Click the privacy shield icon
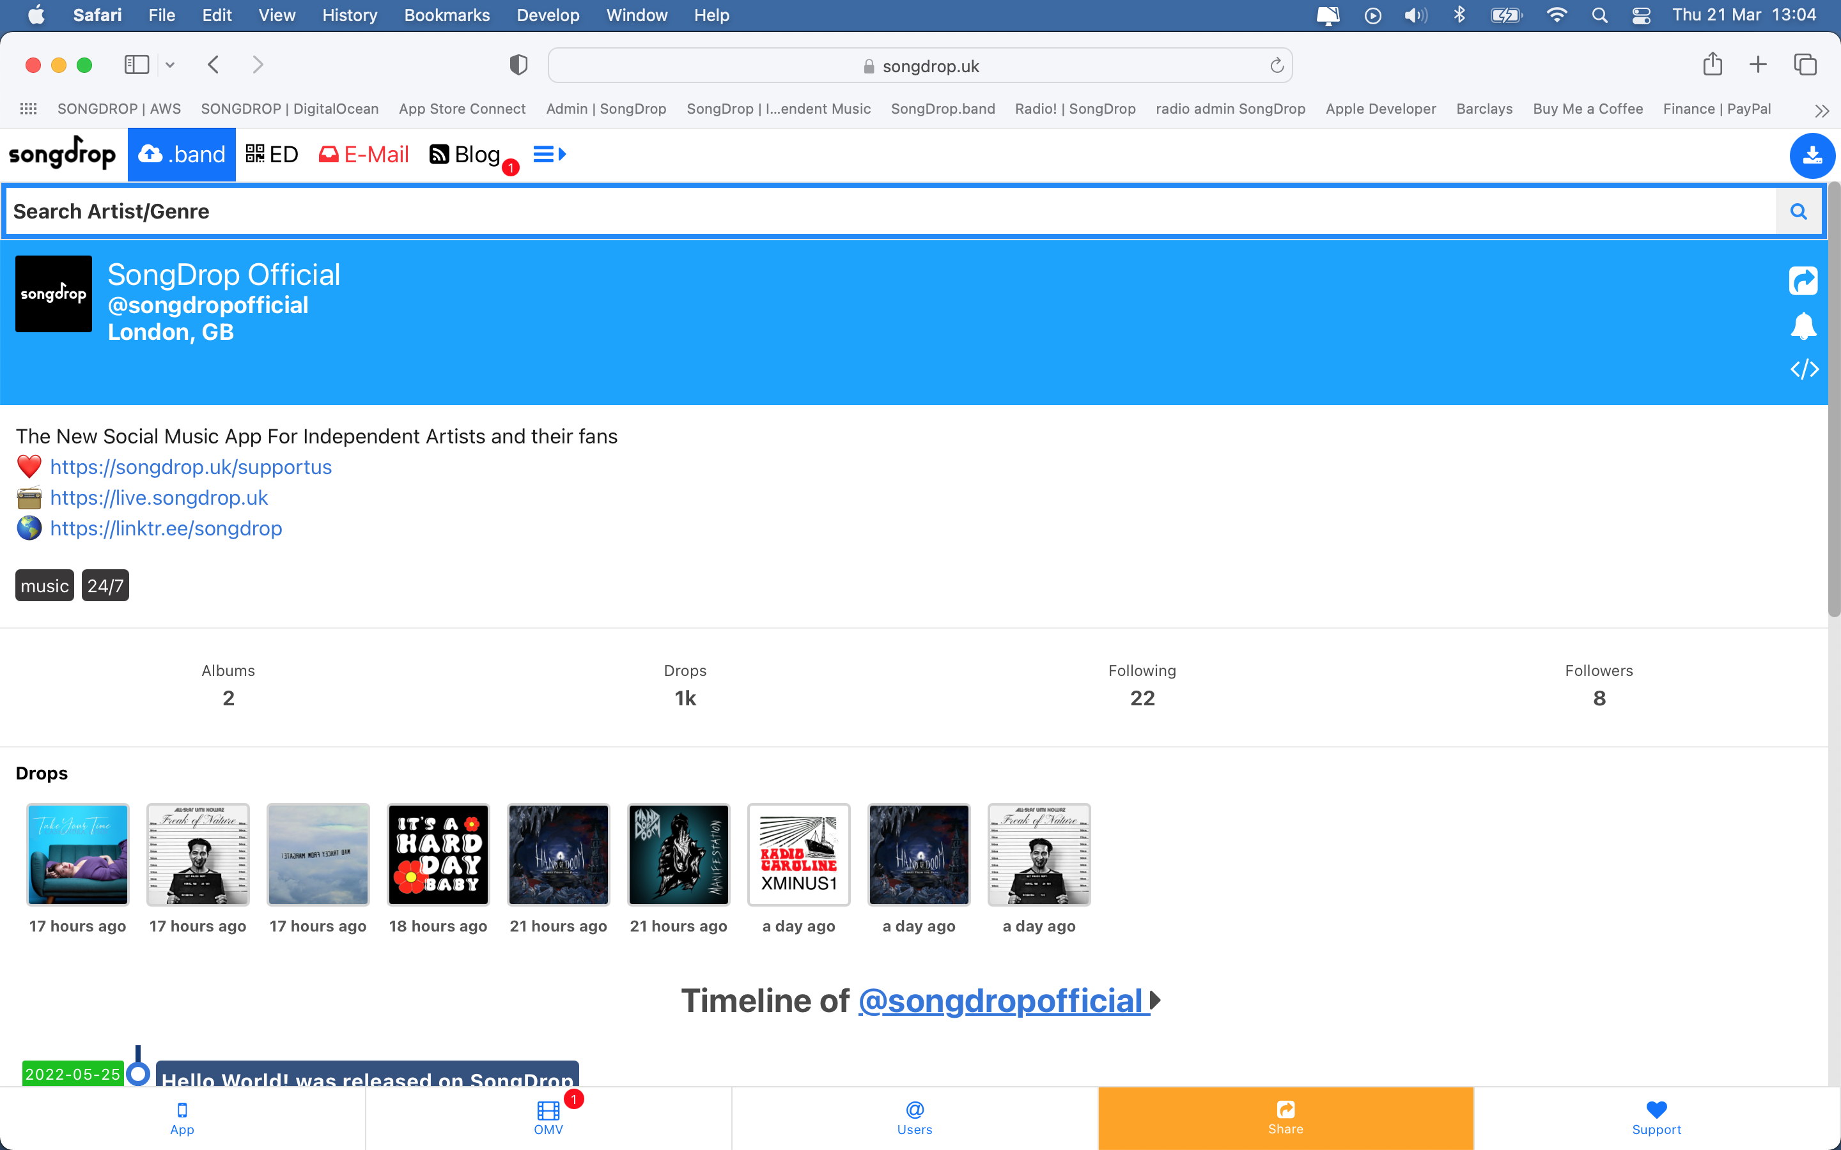Screen dimensions: 1841x1150 [x=519, y=65]
